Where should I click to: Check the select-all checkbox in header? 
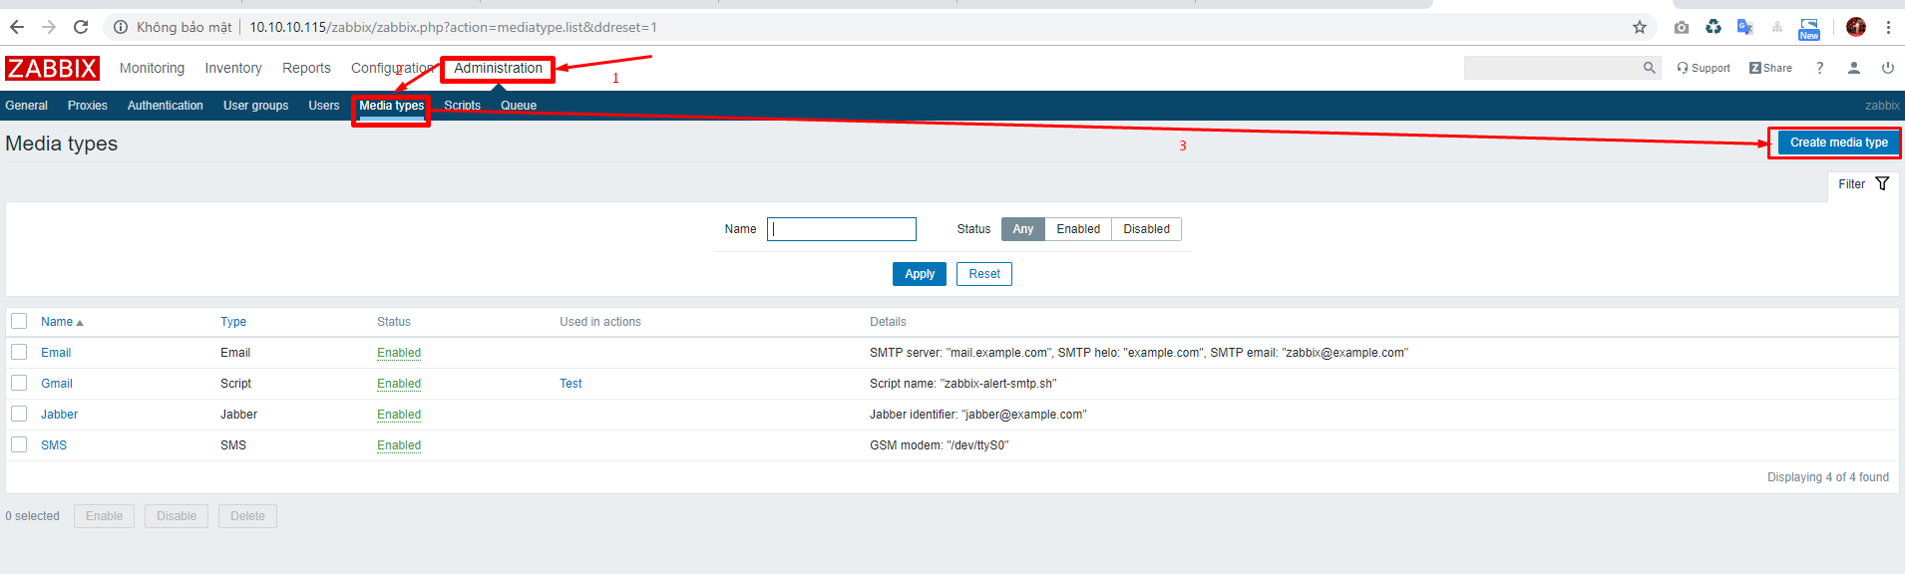(x=19, y=321)
